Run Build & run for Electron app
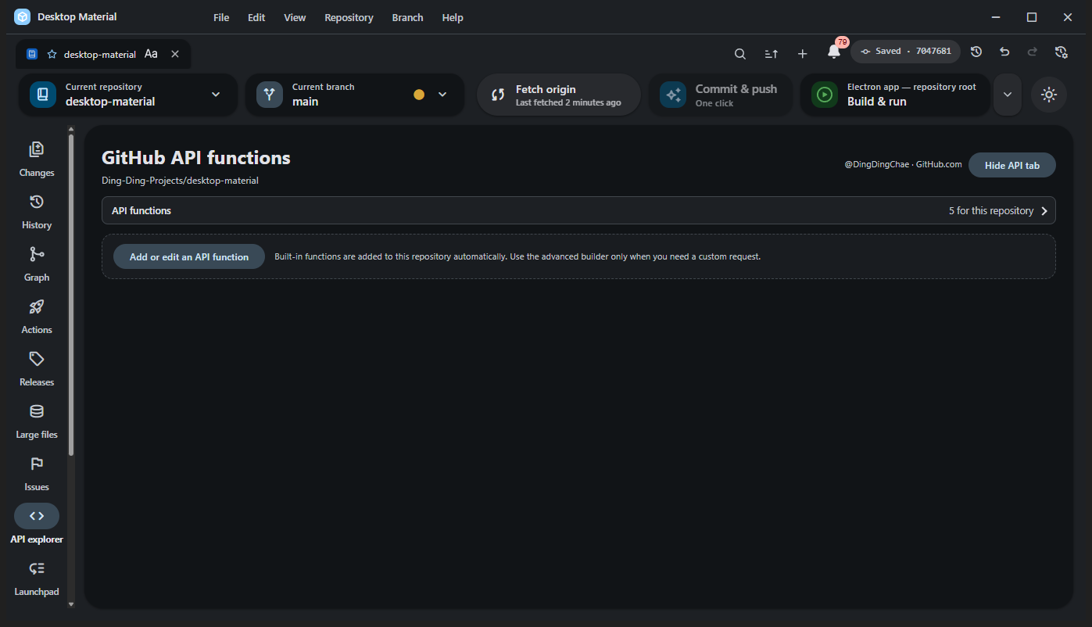The width and height of the screenshot is (1092, 627). (x=895, y=95)
